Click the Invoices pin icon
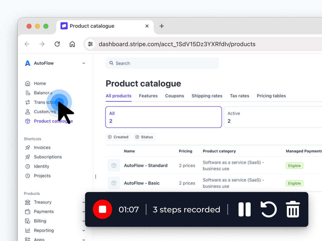The image size is (322, 241). [28, 148]
